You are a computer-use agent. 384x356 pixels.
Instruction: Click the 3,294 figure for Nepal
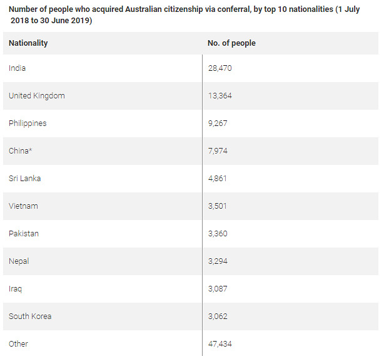pos(218,261)
